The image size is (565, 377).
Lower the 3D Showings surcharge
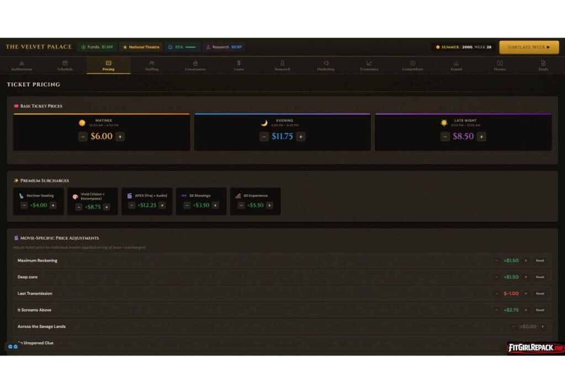coord(187,205)
